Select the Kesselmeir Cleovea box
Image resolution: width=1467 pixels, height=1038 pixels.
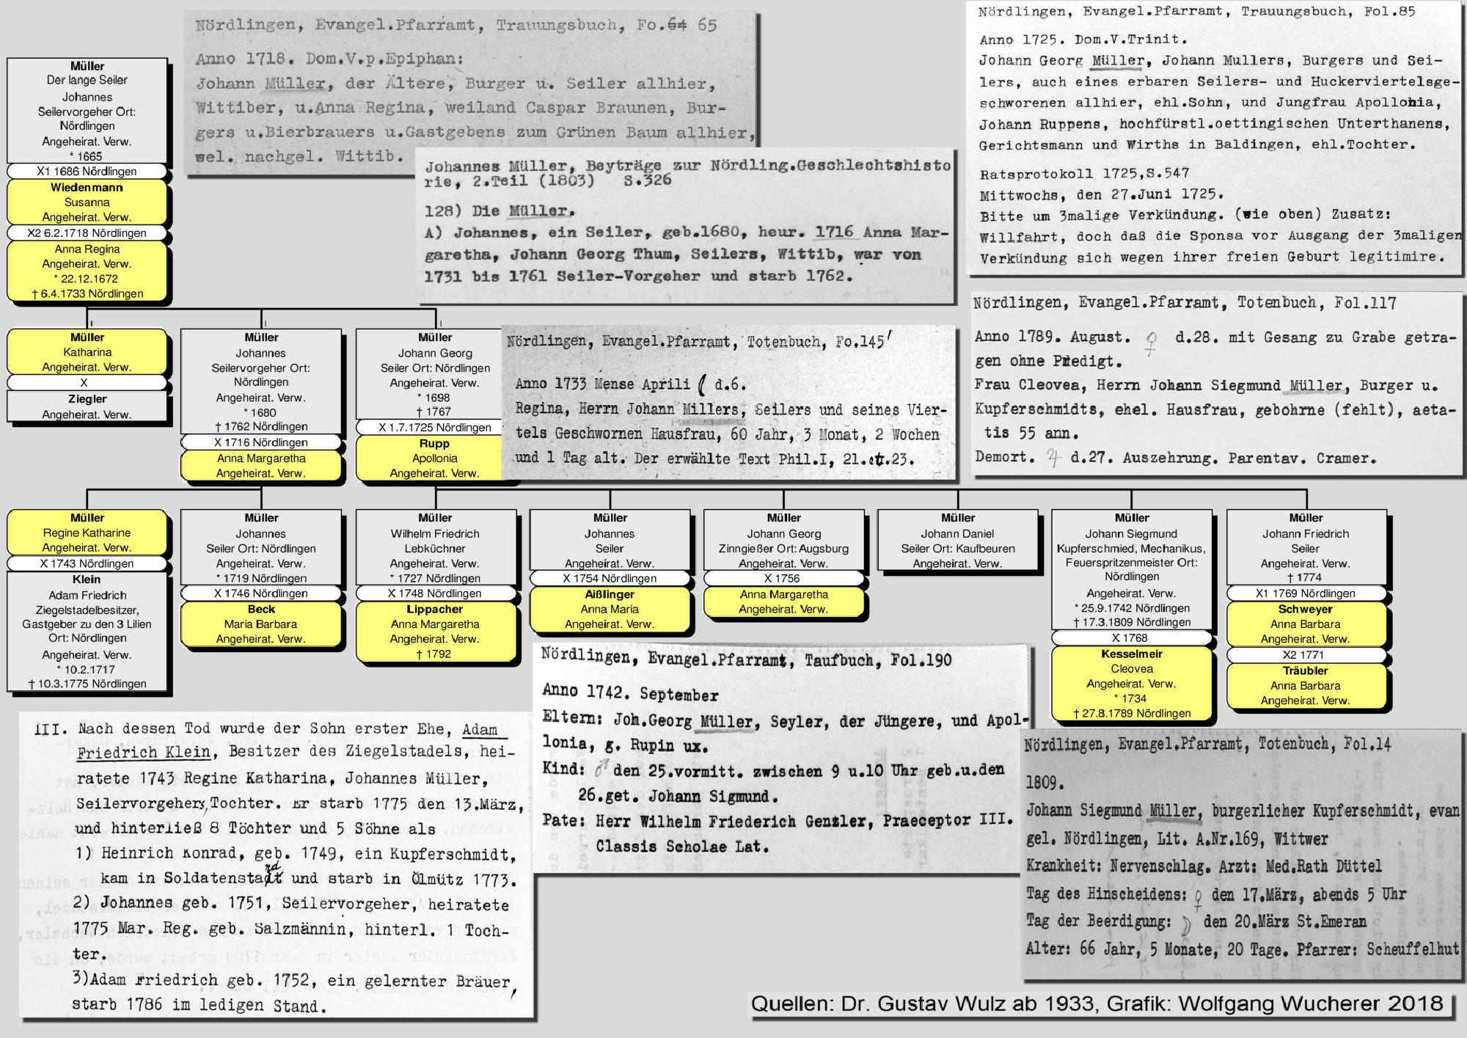click(x=1132, y=683)
